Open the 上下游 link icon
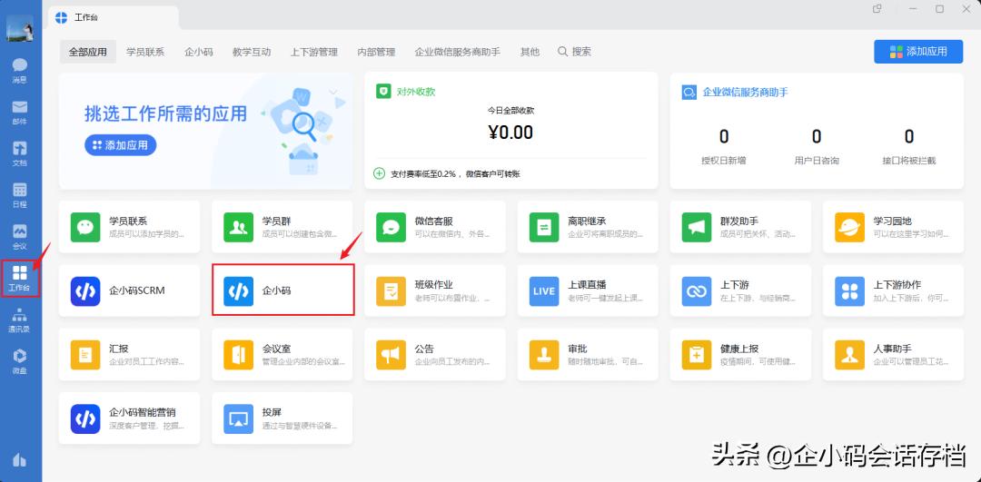 click(697, 290)
